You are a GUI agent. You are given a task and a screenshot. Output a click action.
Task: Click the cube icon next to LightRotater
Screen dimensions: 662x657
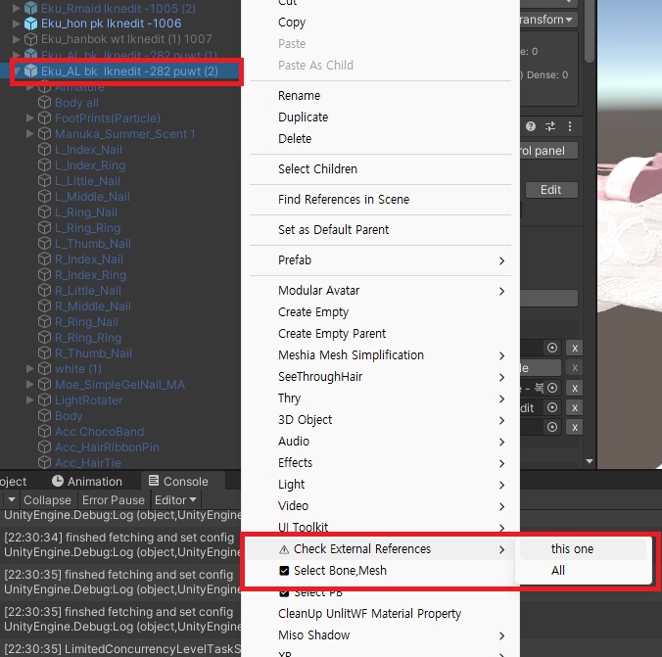click(x=44, y=399)
